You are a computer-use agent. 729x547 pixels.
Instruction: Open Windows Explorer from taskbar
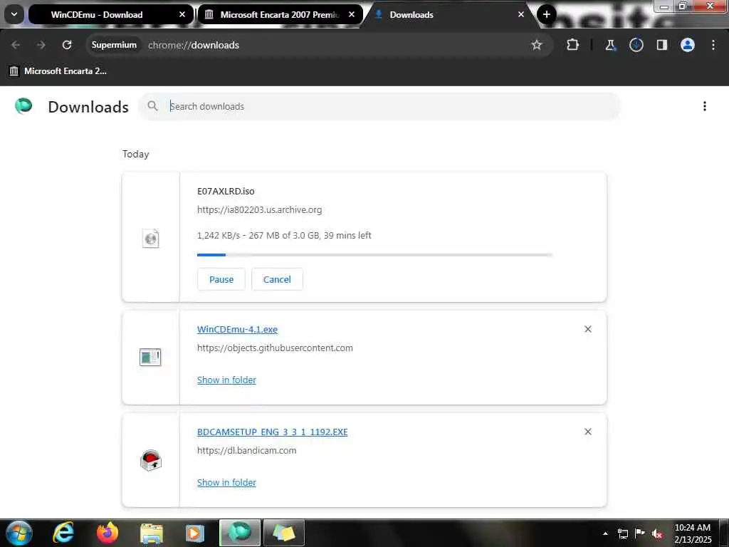point(152,533)
